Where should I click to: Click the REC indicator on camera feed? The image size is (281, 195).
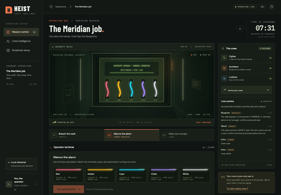194,55
